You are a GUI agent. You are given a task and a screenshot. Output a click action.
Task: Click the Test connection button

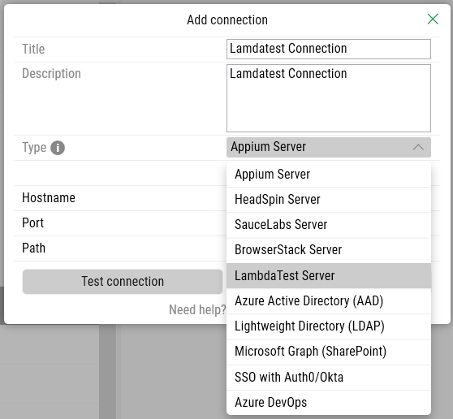tap(123, 282)
